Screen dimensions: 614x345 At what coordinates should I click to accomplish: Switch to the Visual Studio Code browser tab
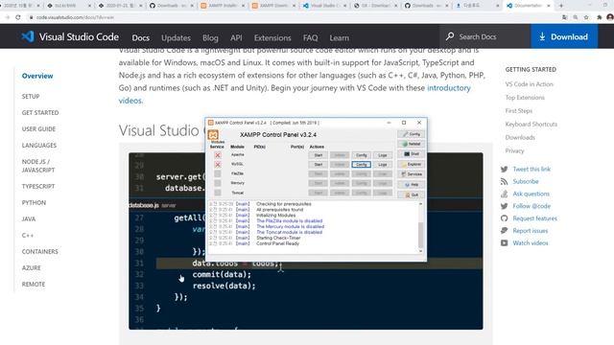click(324, 6)
